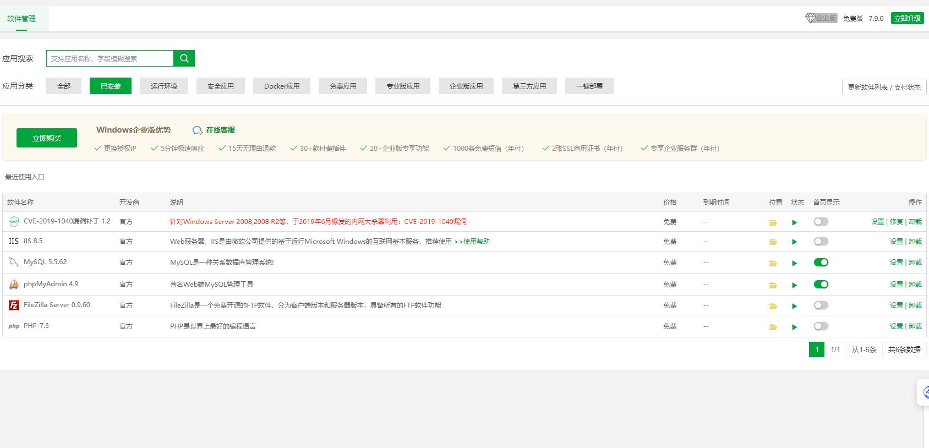This screenshot has width=929, height=448.
Task: Enable homepage display for FileZilla Server
Action: (x=821, y=305)
